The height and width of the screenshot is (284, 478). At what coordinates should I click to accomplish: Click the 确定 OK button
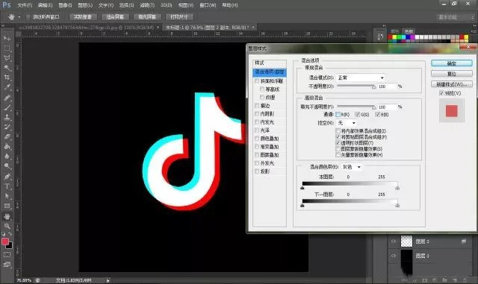pos(452,63)
